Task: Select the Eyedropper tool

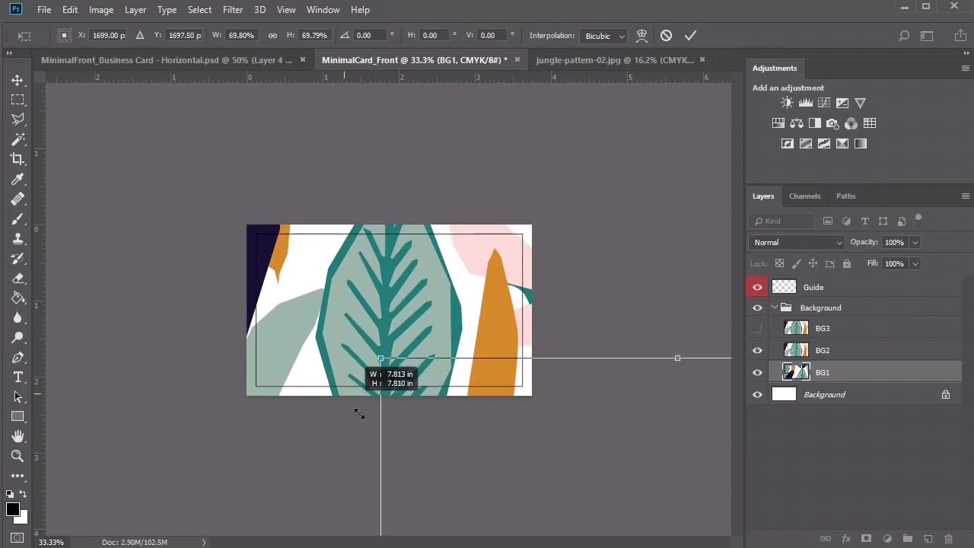Action: tap(18, 179)
